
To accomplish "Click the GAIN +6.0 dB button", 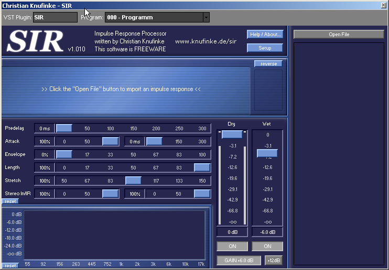I will 239,261.
